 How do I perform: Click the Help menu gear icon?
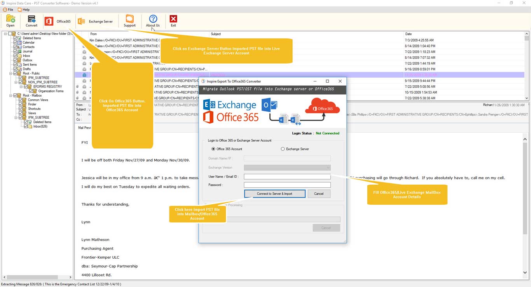19,10
